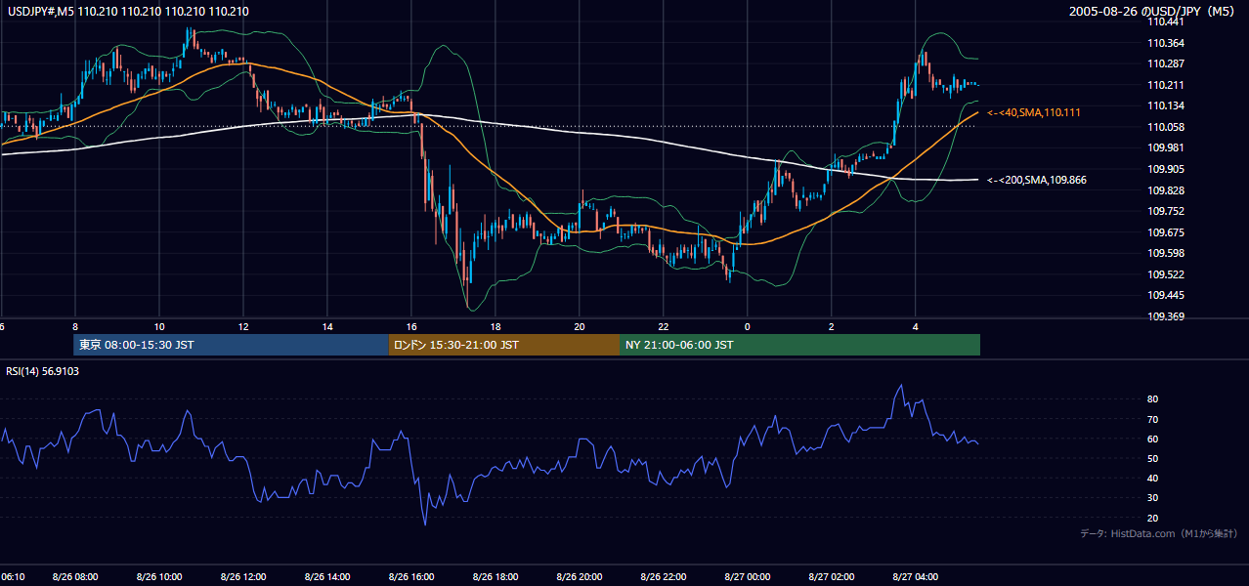
Task: Click the 8/26 20:00 timestamp label
Action: (x=580, y=577)
